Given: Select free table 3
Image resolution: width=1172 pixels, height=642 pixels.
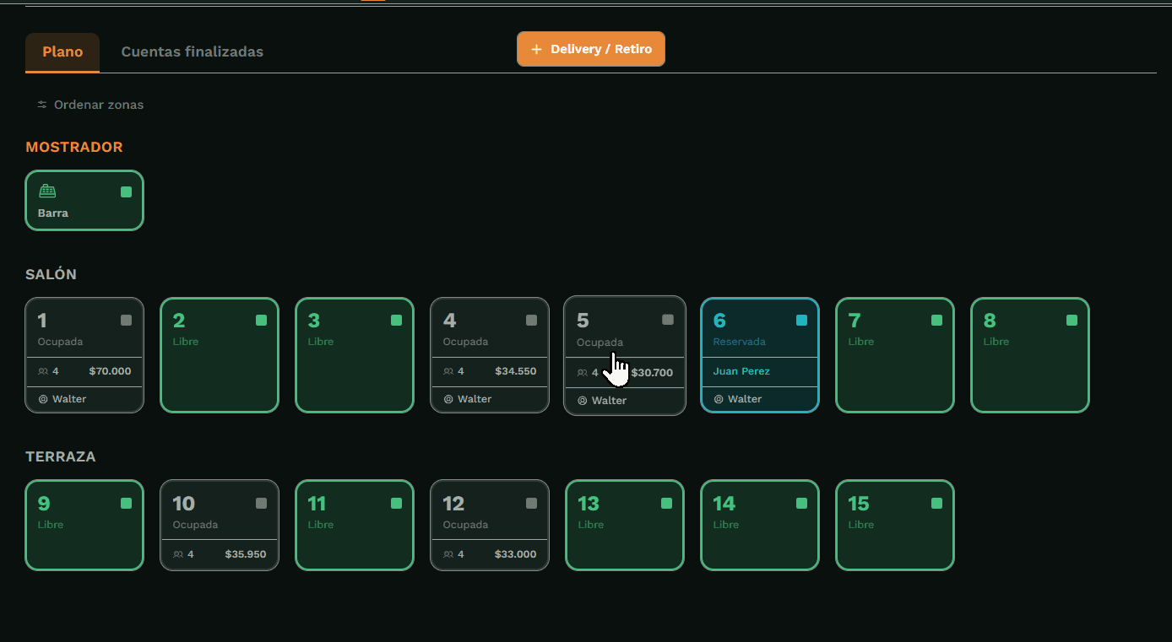Looking at the screenshot, I should pyautogui.click(x=355, y=355).
